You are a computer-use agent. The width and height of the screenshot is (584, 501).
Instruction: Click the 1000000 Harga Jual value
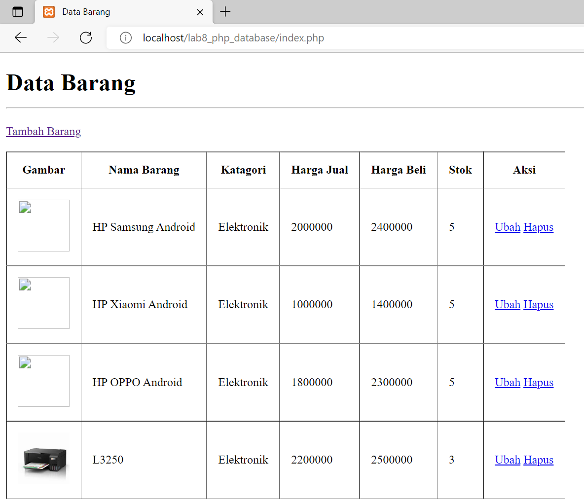coord(312,304)
